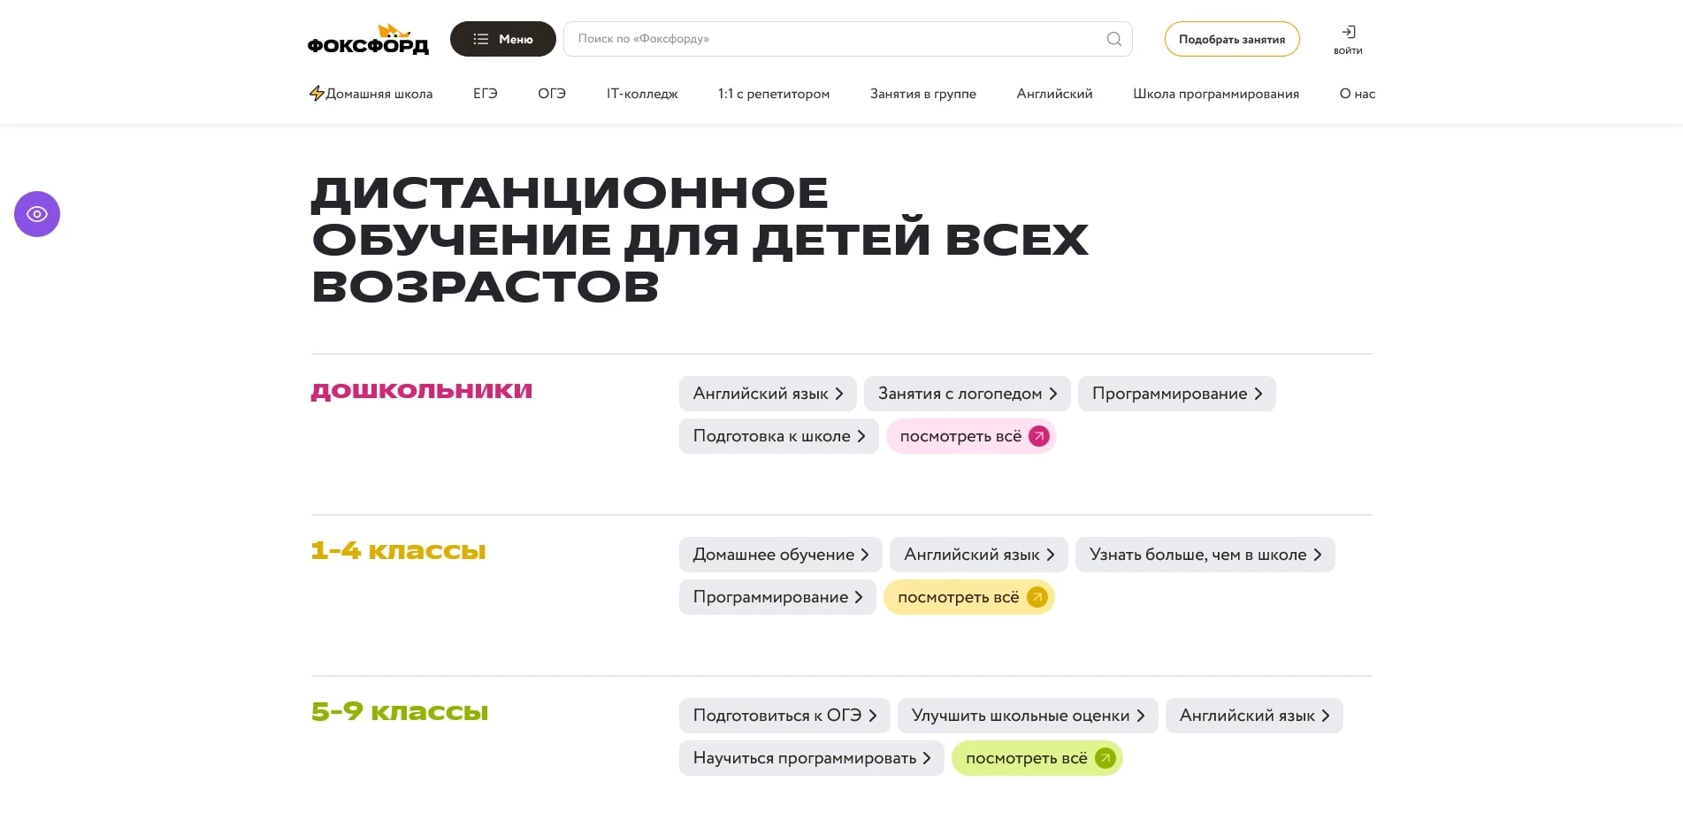Viewport: 1683px width, 820px height.
Task: Expand chevron on Подготовиться к ОГЭ chip
Action: [x=874, y=715]
